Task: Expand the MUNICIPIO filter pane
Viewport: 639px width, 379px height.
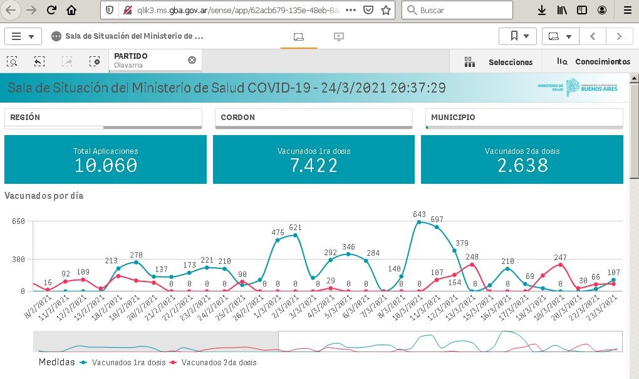Action: [524, 118]
